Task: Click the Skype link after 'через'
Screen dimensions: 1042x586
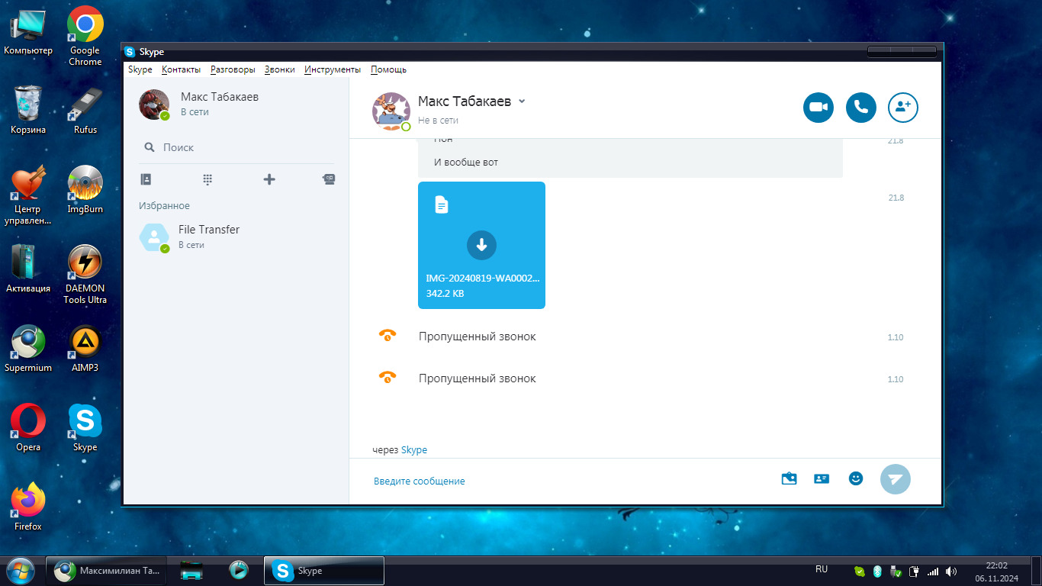Action: click(x=414, y=450)
